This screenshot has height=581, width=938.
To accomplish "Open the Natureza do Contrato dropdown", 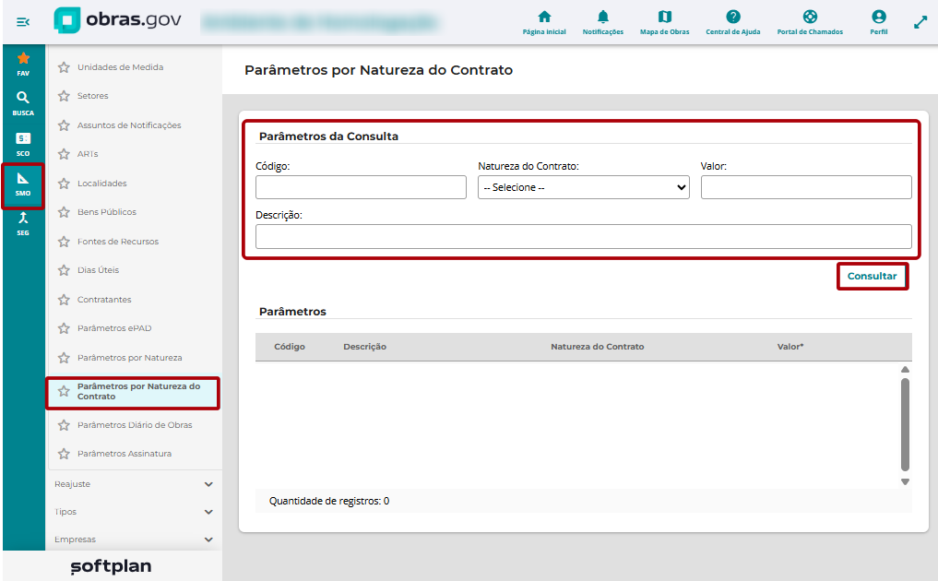I will pyautogui.click(x=583, y=187).
